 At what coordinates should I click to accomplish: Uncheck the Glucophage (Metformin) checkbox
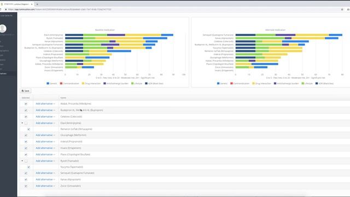click(26, 135)
